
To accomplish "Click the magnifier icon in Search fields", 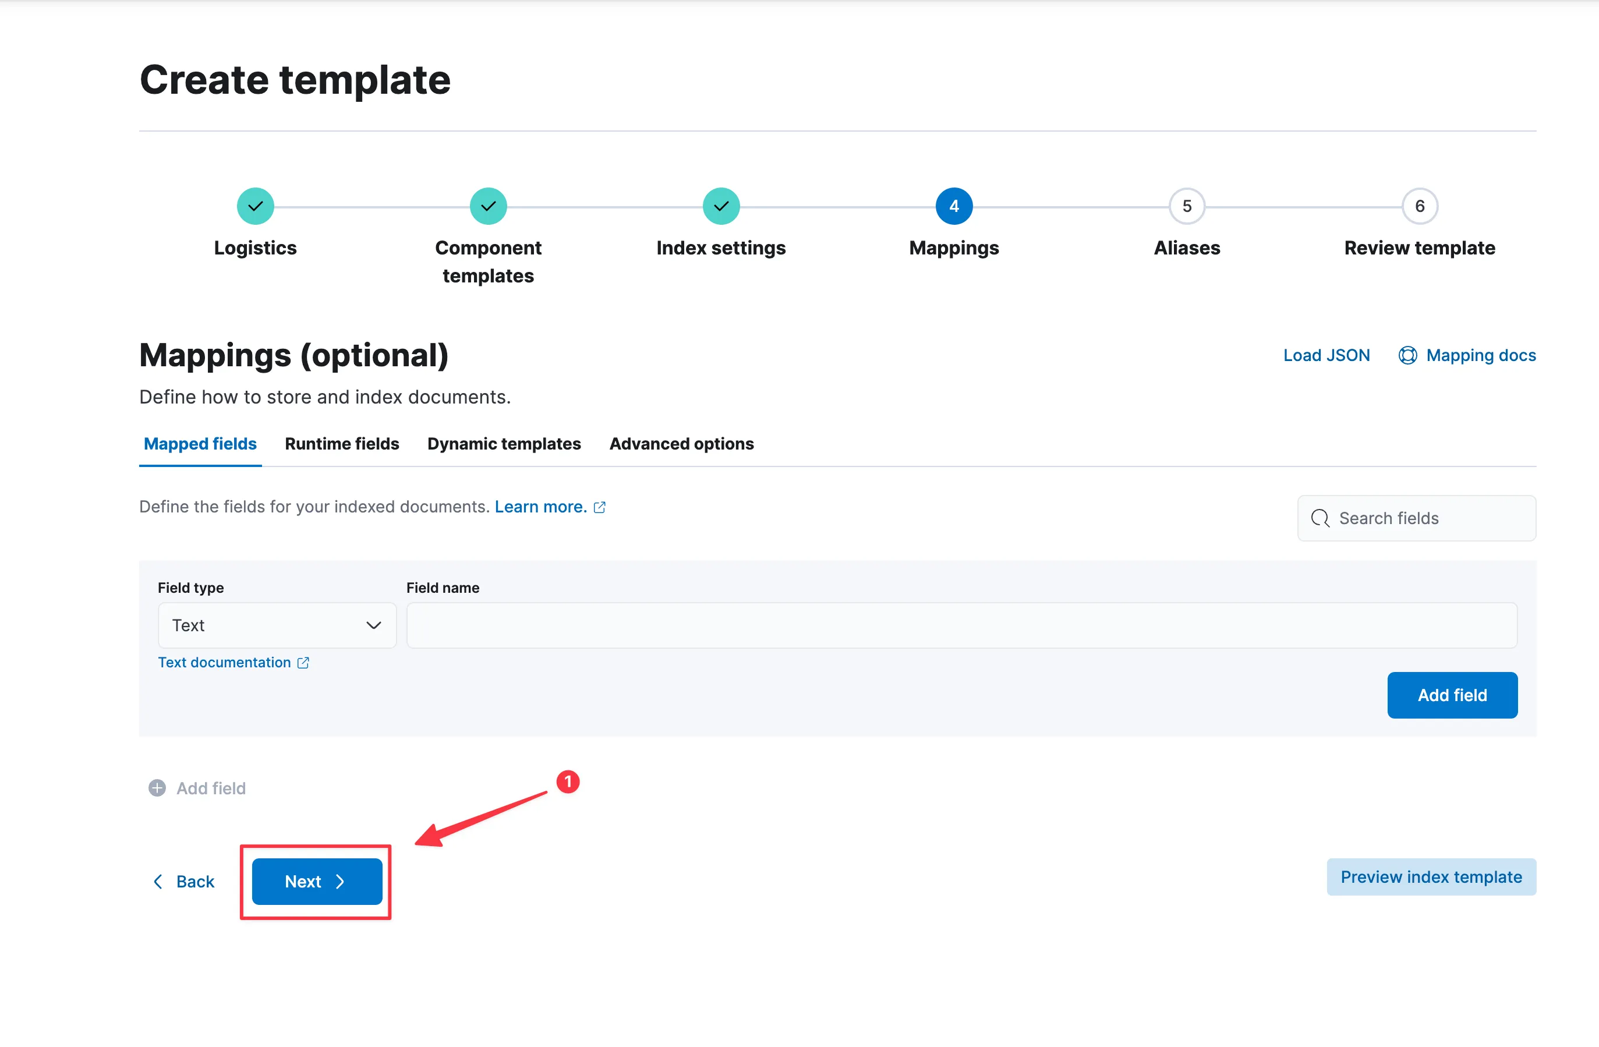I will [x=1319, y=518].
